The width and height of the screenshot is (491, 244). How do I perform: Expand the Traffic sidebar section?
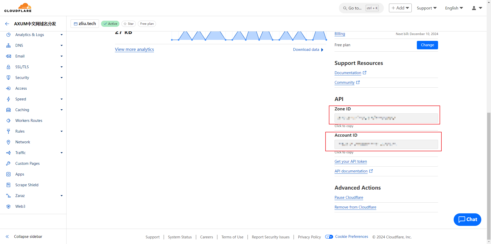62,153
